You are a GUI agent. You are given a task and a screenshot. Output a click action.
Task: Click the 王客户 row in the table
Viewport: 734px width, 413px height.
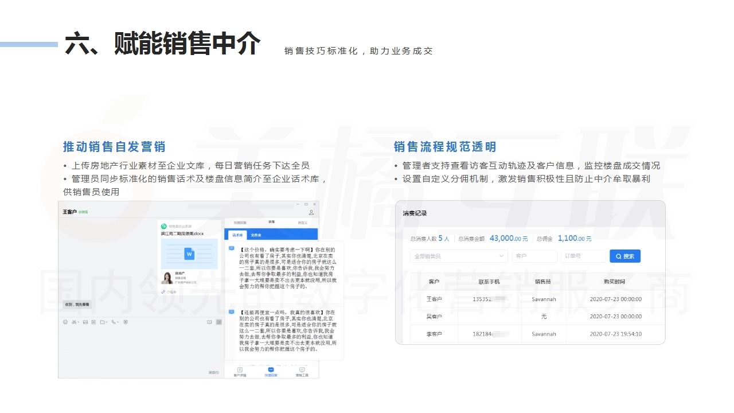click(538, 299)
